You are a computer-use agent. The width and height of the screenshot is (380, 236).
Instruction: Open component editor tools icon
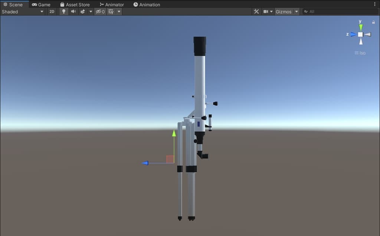coord(256,12)
